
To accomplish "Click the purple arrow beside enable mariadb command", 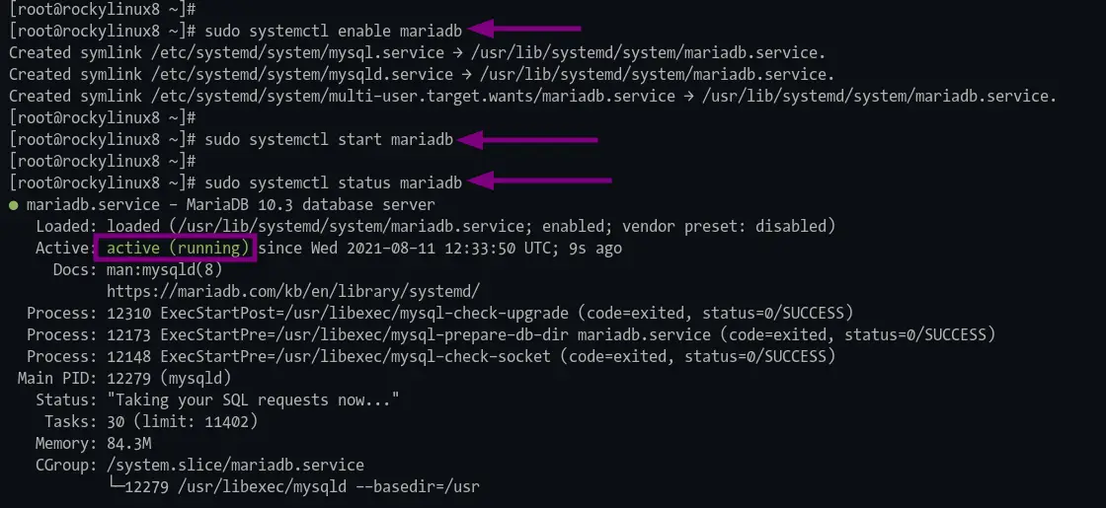I will point(523,29).
